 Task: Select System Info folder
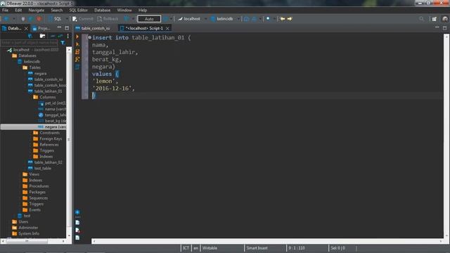tap(26, 234)
